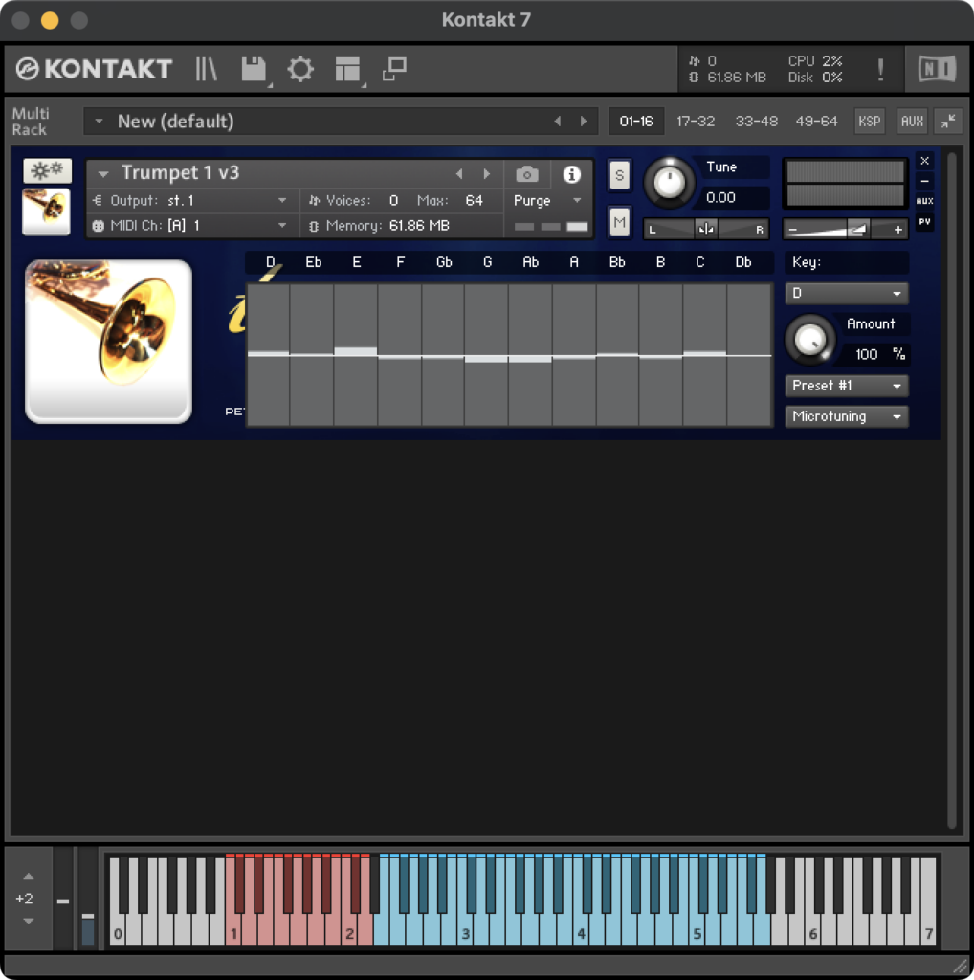
Task: Click the volume plus button
Action: pyautogui.click(x=897, y=230)
